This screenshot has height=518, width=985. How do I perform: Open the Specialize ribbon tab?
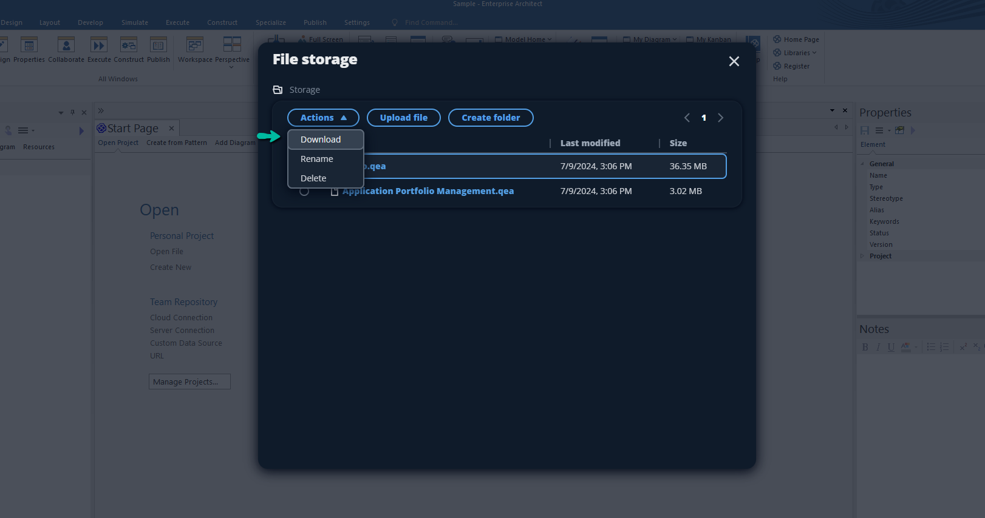point(271,22)
